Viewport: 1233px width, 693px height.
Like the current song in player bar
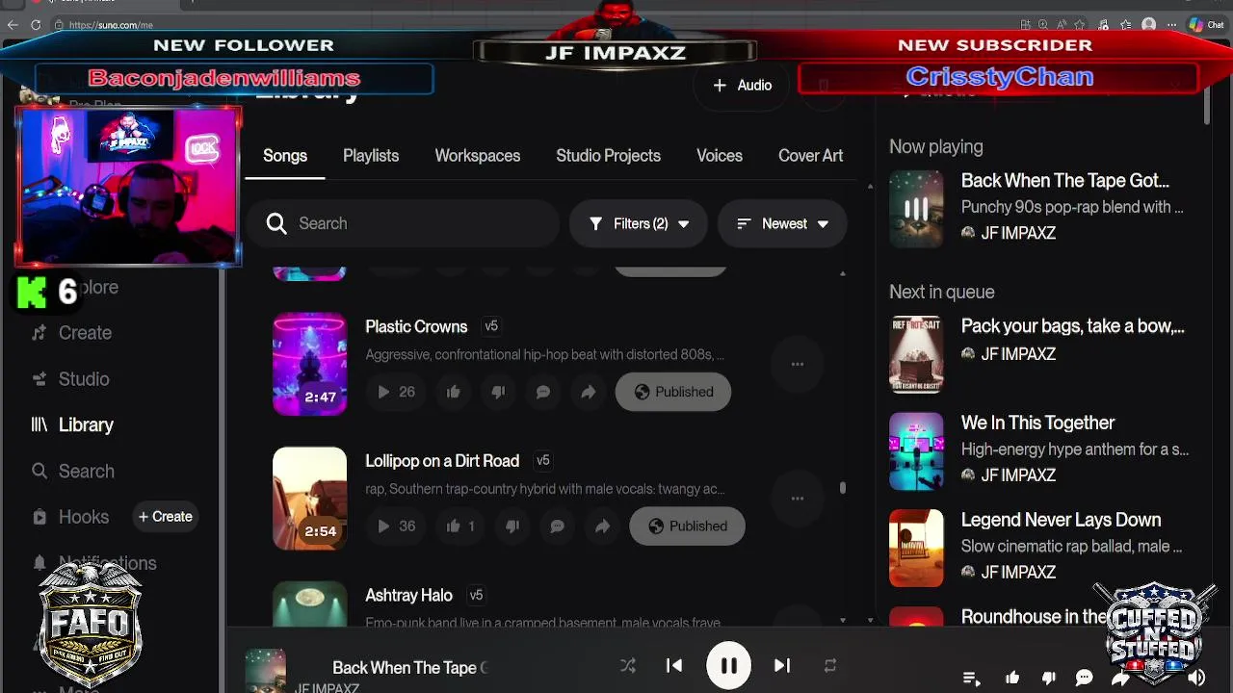[1012, 679]
